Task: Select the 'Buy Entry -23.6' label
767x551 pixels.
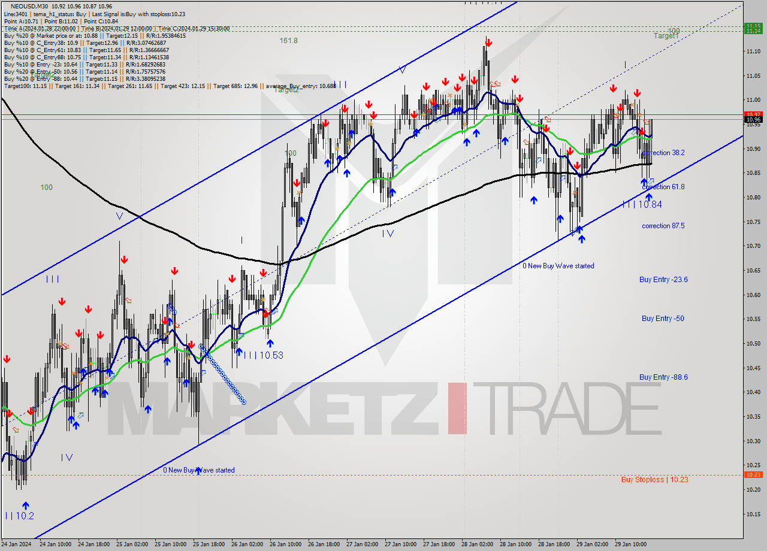Action: click(x=663, y=280)
